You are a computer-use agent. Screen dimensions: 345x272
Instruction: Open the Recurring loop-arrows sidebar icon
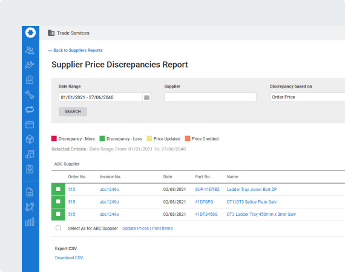pos(30,109)
